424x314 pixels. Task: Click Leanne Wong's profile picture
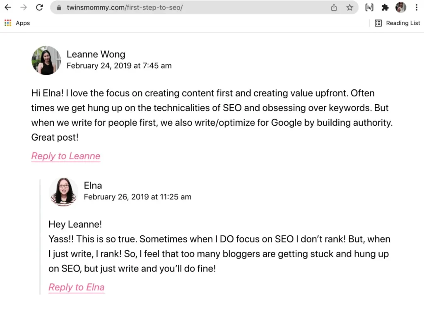(46, 60)
